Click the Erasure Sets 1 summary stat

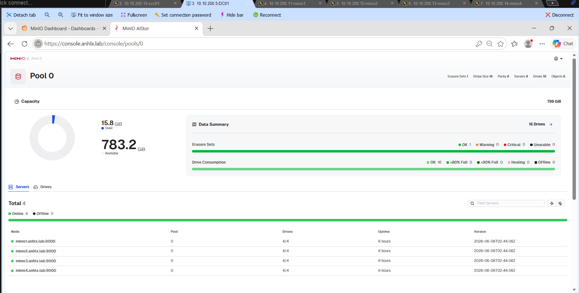(458, 76)
